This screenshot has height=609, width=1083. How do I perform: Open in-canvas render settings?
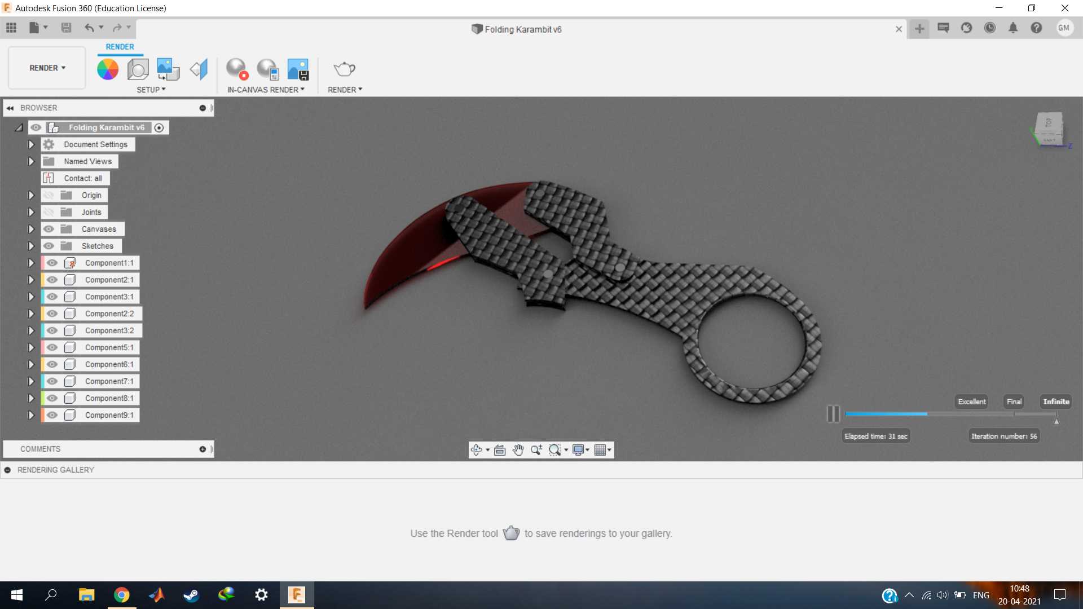267,69
